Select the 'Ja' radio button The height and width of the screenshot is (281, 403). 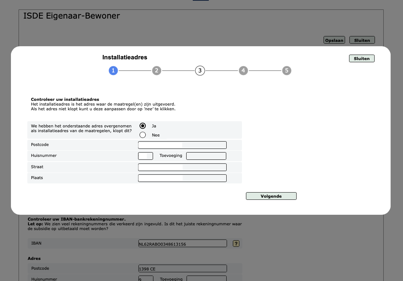[143, 126]
